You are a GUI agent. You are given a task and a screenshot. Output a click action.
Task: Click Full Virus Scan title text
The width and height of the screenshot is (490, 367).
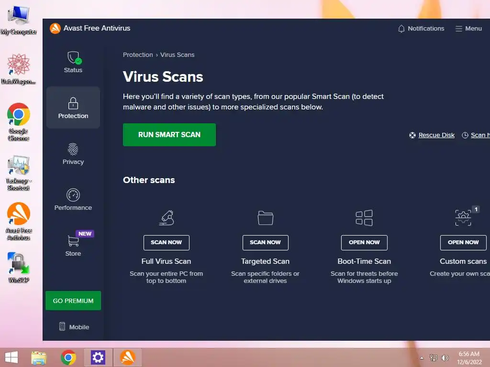coord(166,261)
